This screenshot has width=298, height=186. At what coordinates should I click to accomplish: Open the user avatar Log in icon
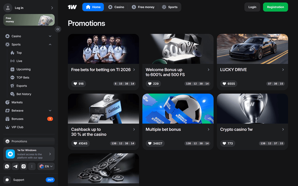click(x=8, y=8)
